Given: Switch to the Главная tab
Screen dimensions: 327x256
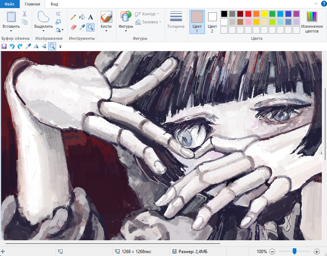Looking at the screenshot, I should tap(32, 4).
